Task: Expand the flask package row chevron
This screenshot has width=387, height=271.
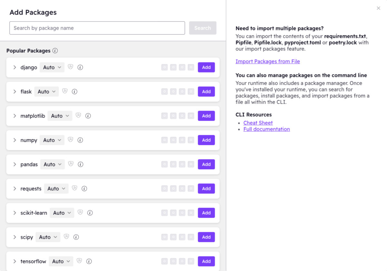Action: [15, 92]
